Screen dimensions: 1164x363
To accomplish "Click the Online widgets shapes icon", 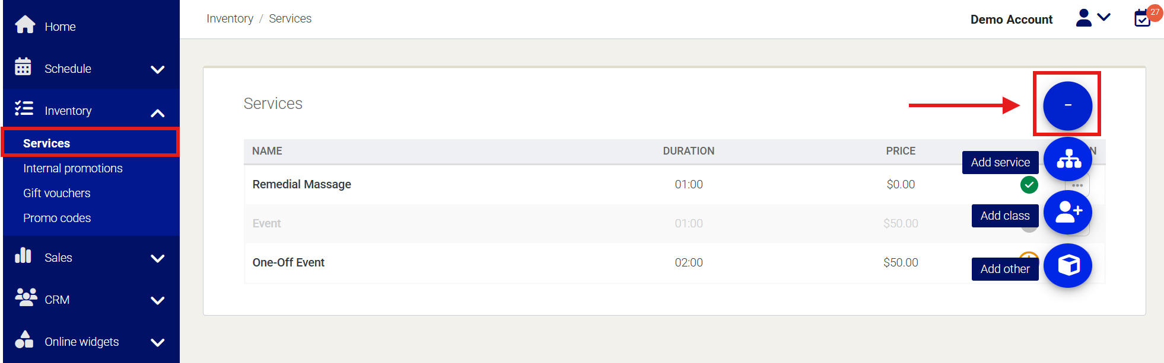I will 24,340.
